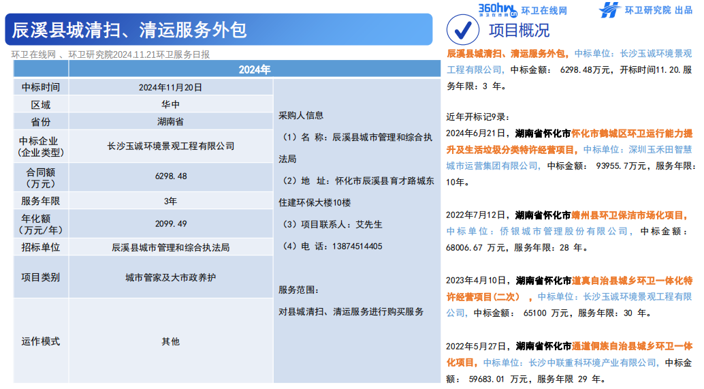Viewport: 704px width, 389px height.
Task: Open the 深圳玉禾田智慧城市运营集团有限公司 link
Action: click(569, 157)
